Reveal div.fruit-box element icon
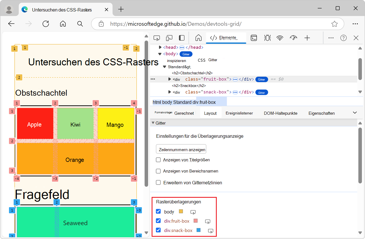 207,221
